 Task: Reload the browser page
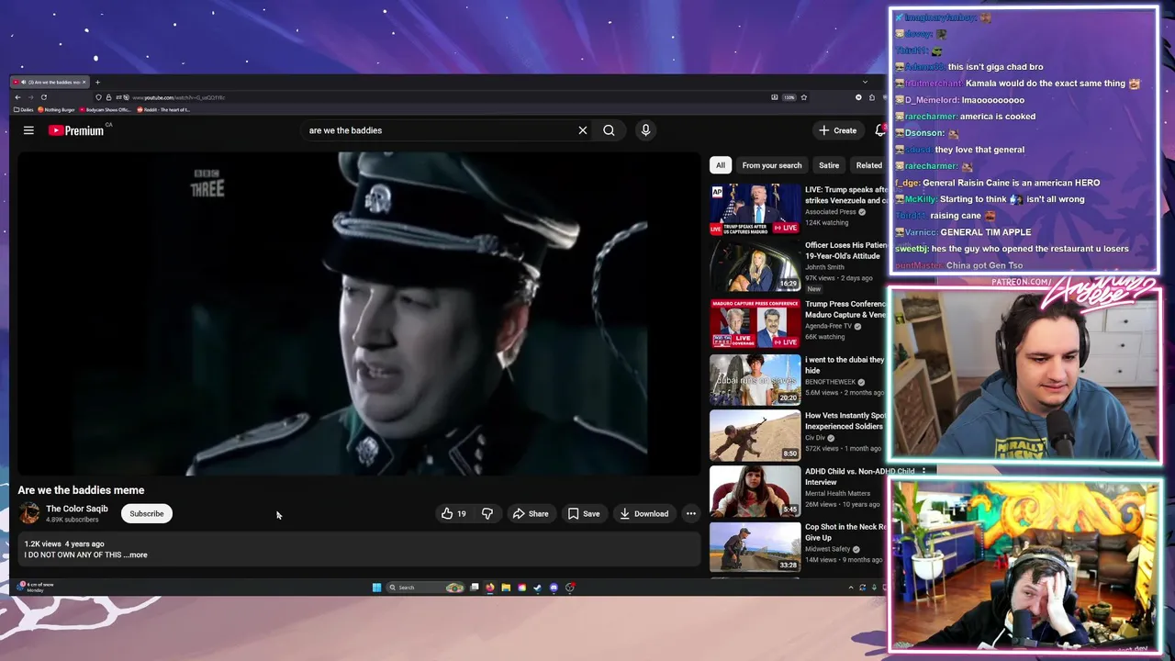43,97
